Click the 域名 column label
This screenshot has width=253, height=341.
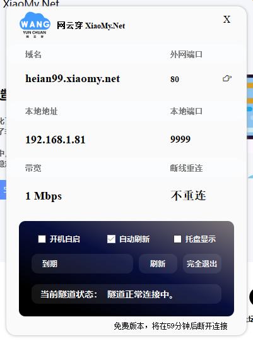point(33,54)
